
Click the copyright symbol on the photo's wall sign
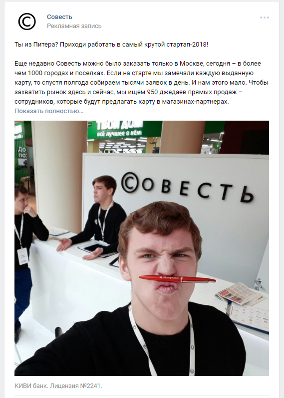[130, 183]
